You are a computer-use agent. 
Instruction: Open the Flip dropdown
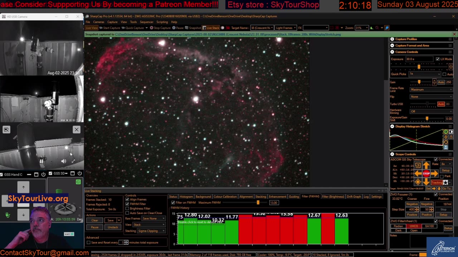coord(431,97)
